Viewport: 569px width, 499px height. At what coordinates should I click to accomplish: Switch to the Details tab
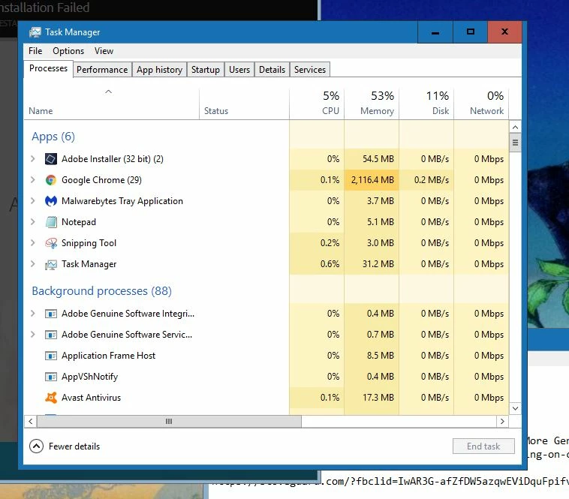tap(272, 70)
